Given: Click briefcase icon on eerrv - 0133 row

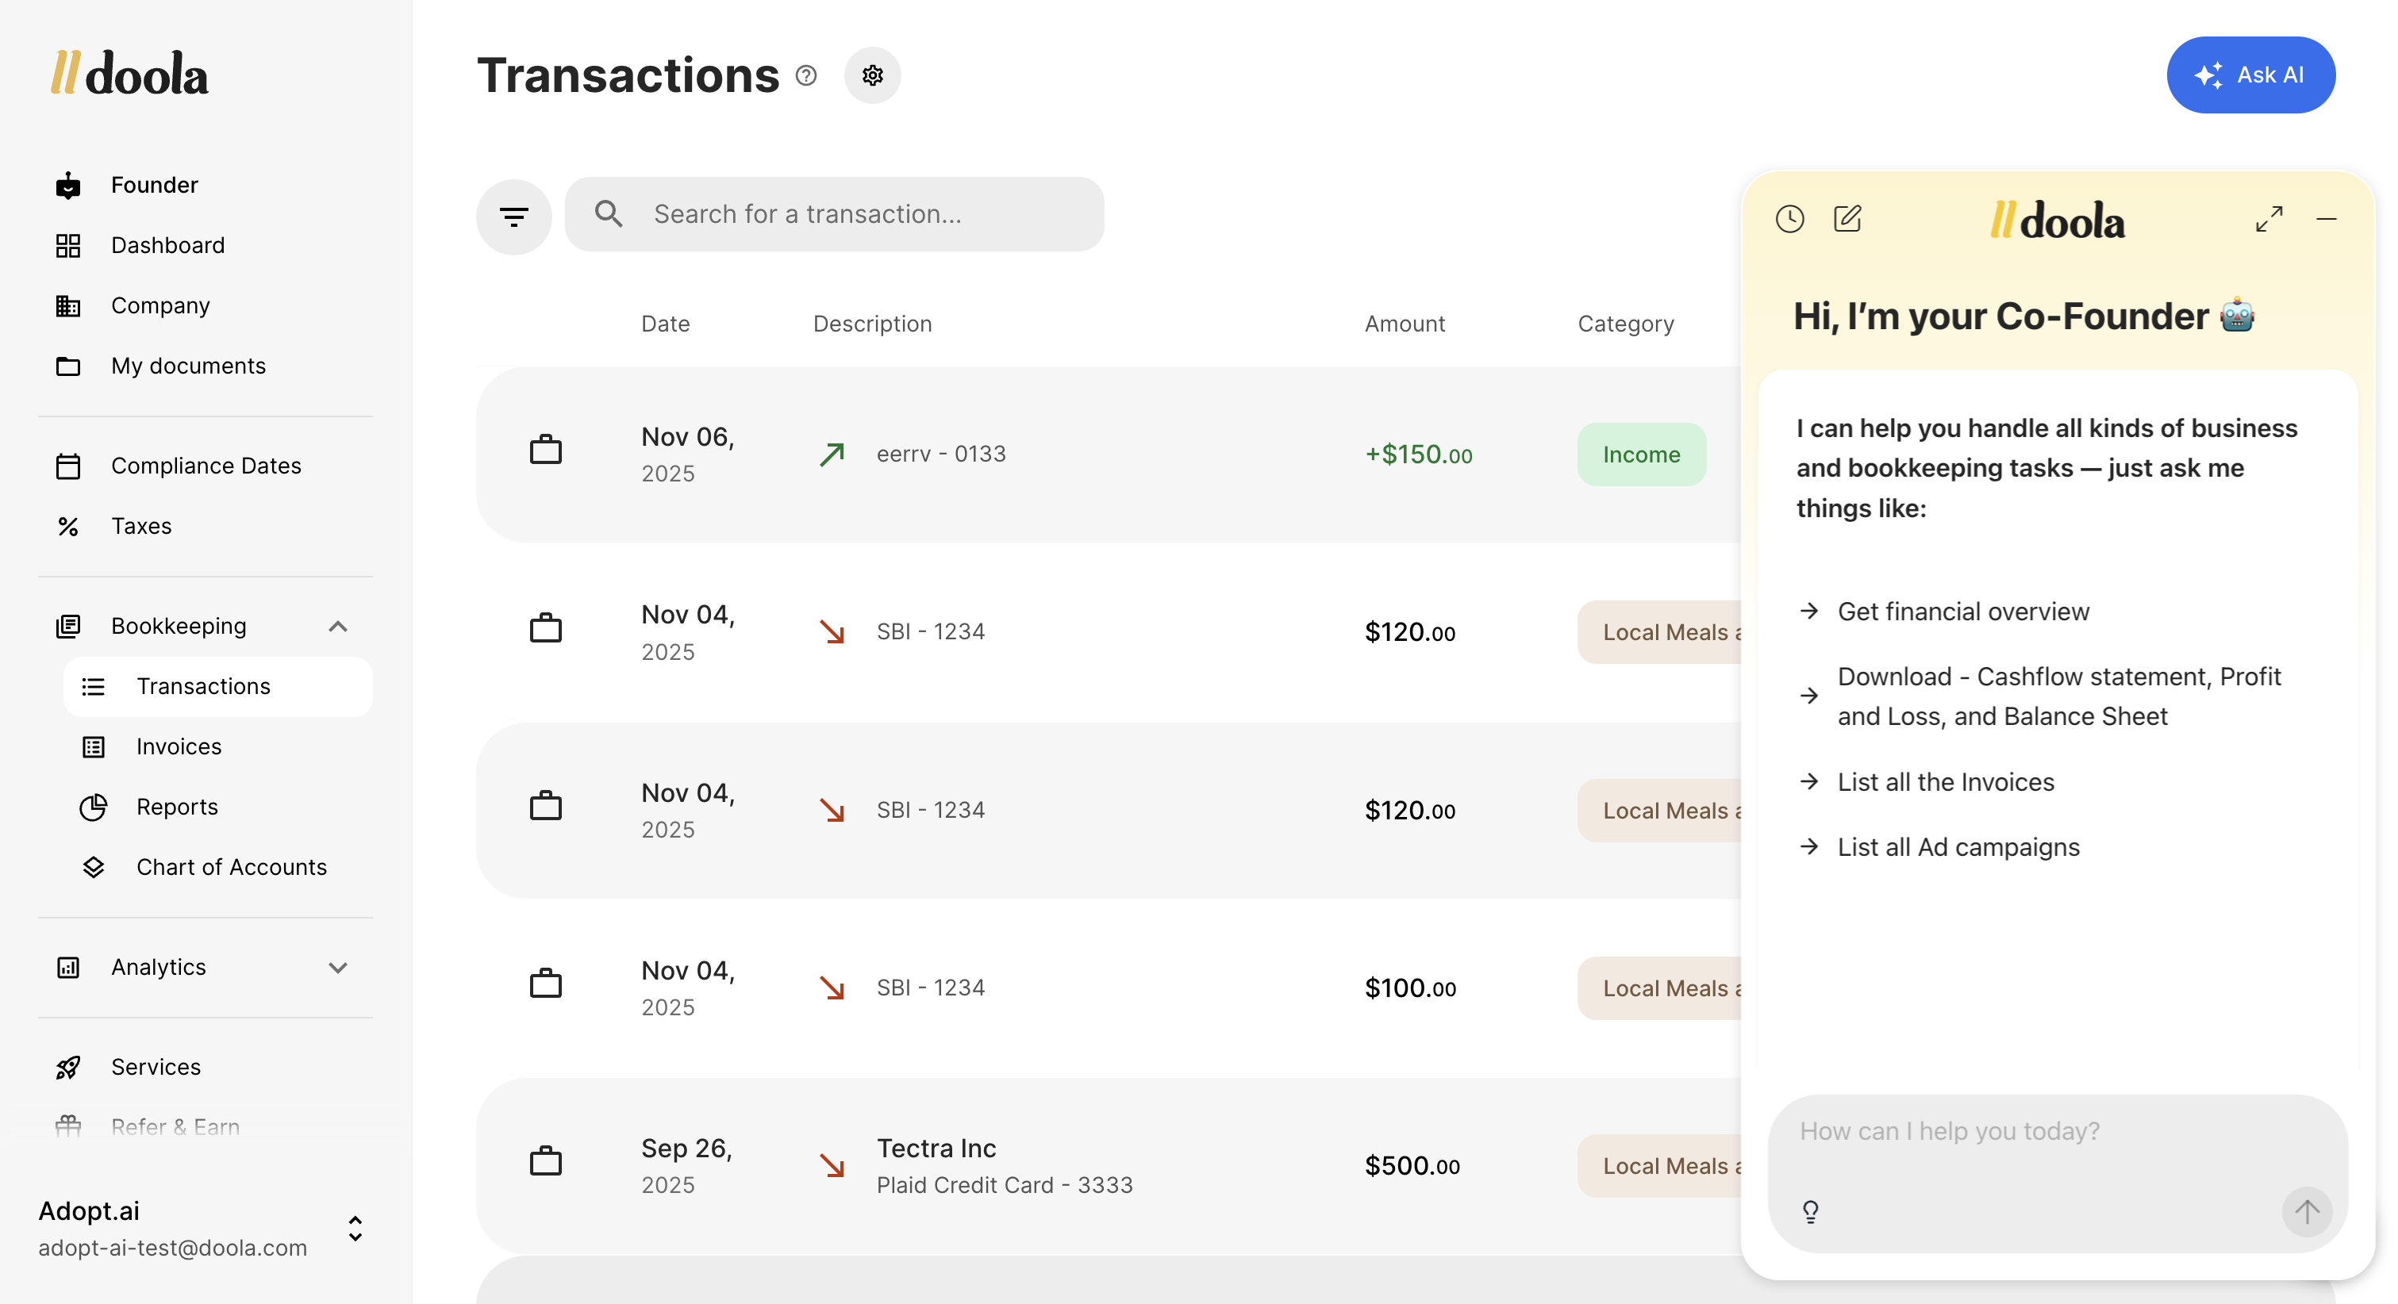Looking at the screenshot, I should click(545, 451).
